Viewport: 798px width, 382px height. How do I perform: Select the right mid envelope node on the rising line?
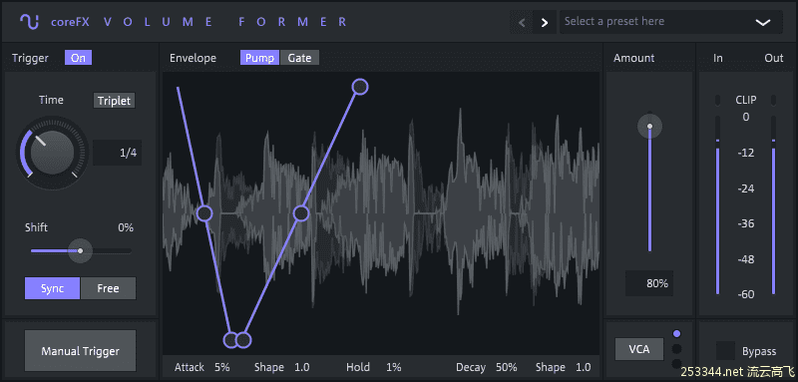pos(301,213)
